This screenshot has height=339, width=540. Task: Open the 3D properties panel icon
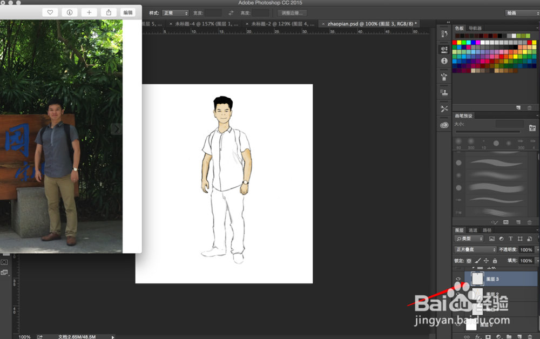[444, 49]
